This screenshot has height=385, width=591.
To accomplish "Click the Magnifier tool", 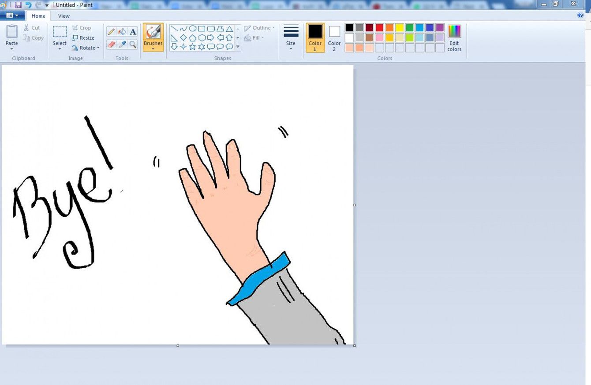I will (133, 44).
